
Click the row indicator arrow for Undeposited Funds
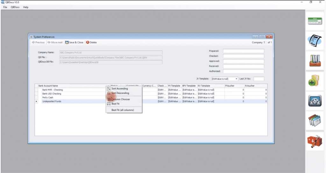tap(36, 101)
